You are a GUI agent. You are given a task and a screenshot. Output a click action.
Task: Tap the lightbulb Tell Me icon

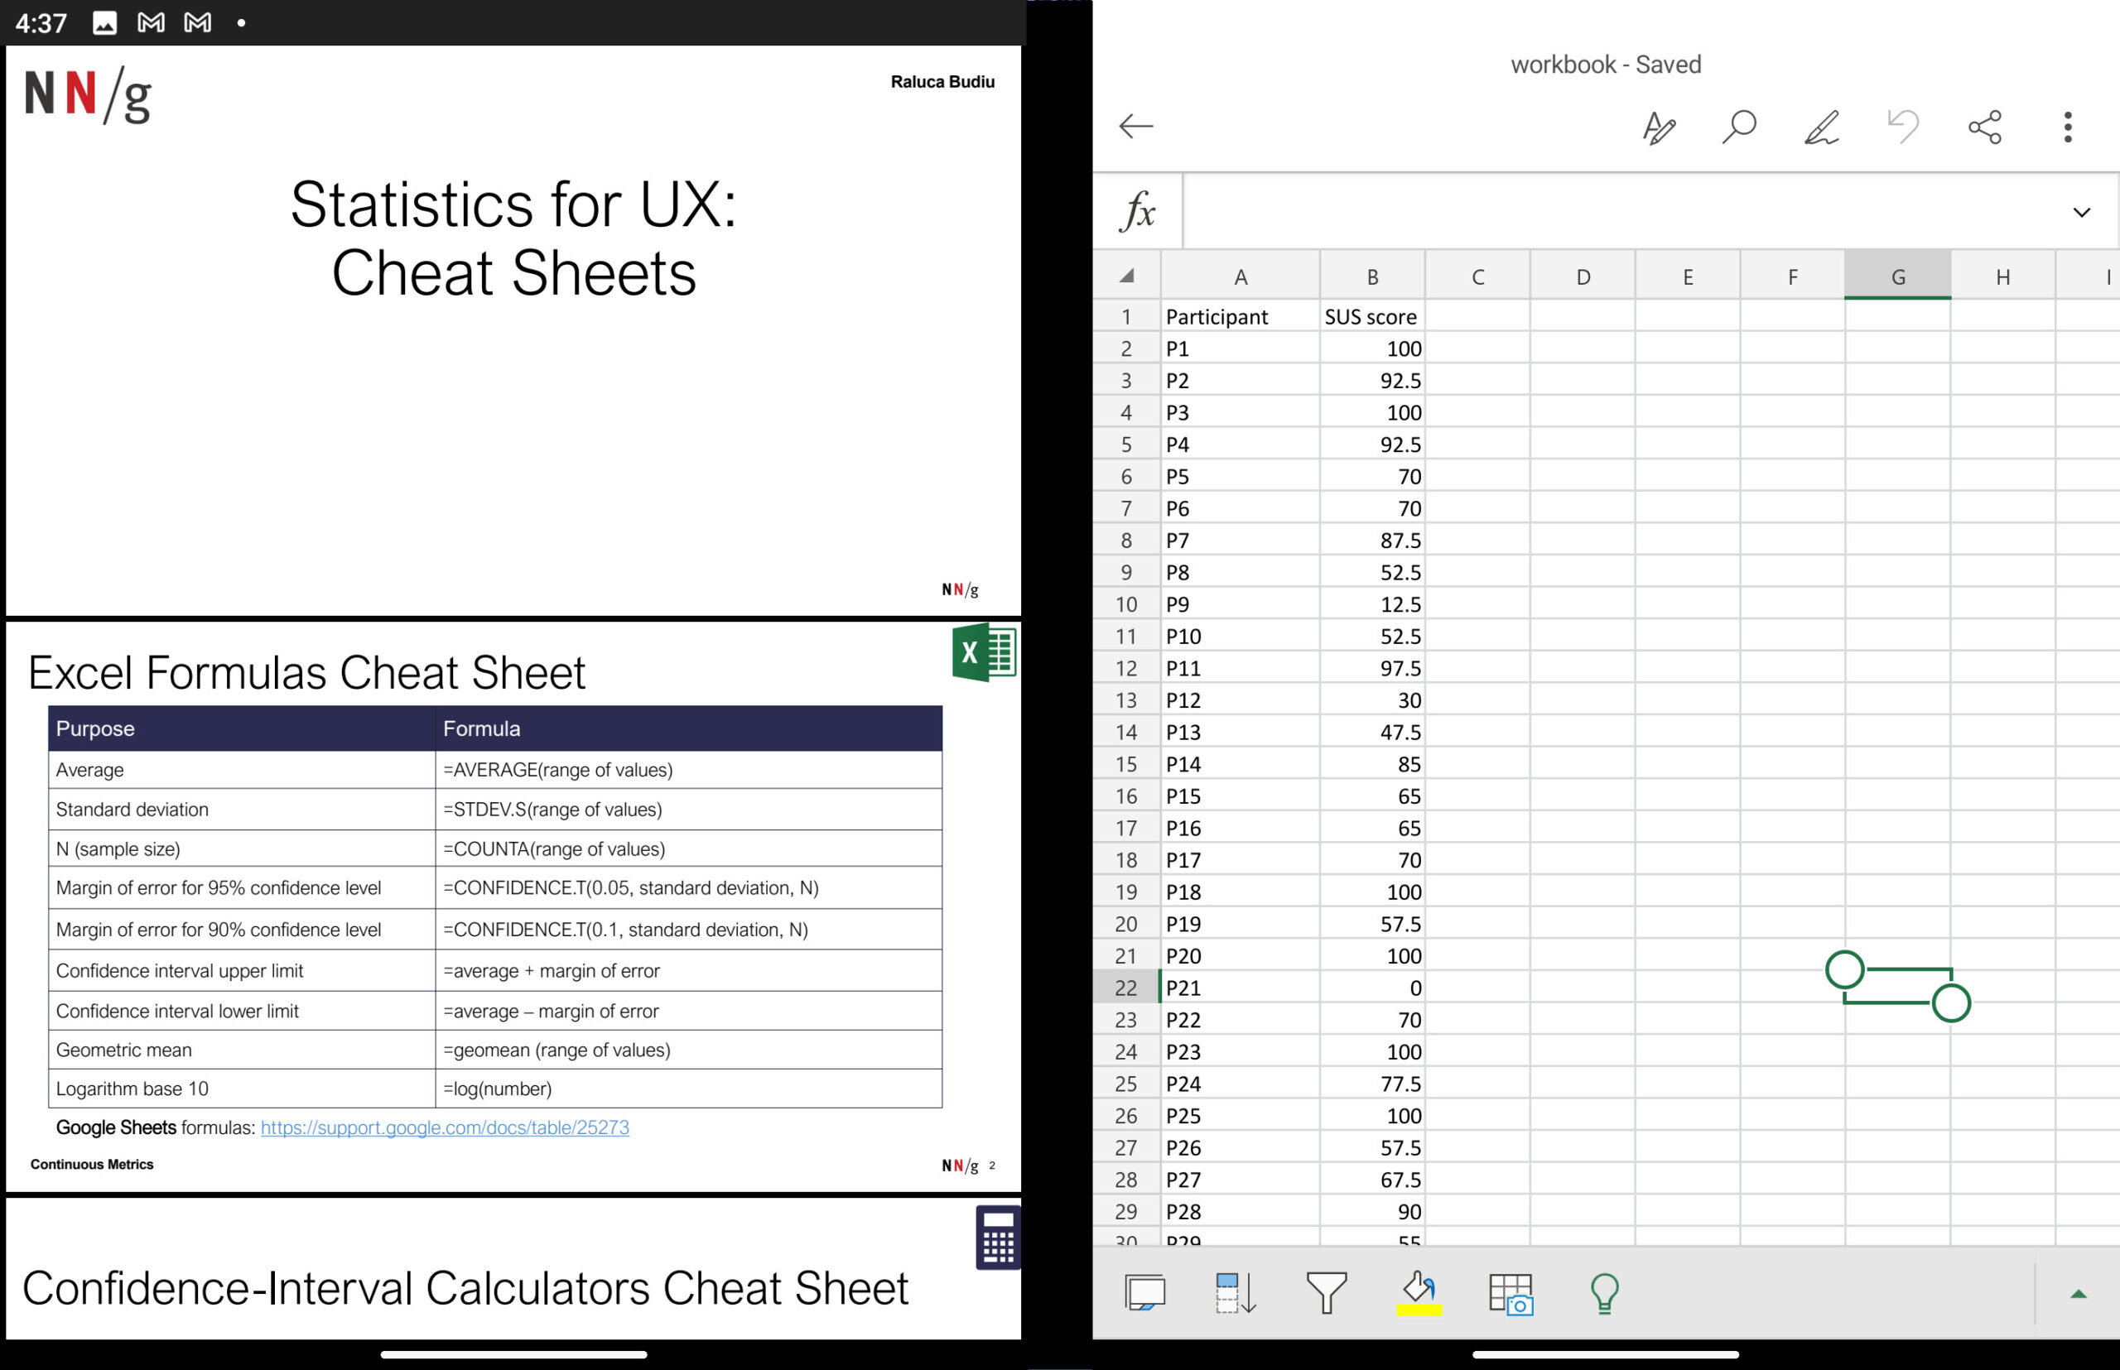1604,1294
